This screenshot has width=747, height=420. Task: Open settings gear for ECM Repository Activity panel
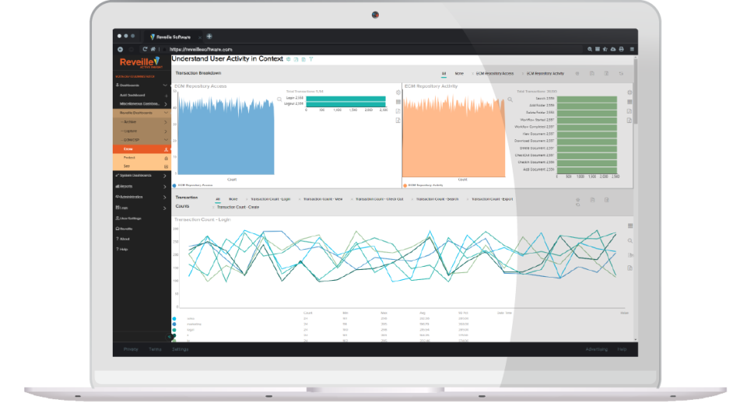pos(629,92)
